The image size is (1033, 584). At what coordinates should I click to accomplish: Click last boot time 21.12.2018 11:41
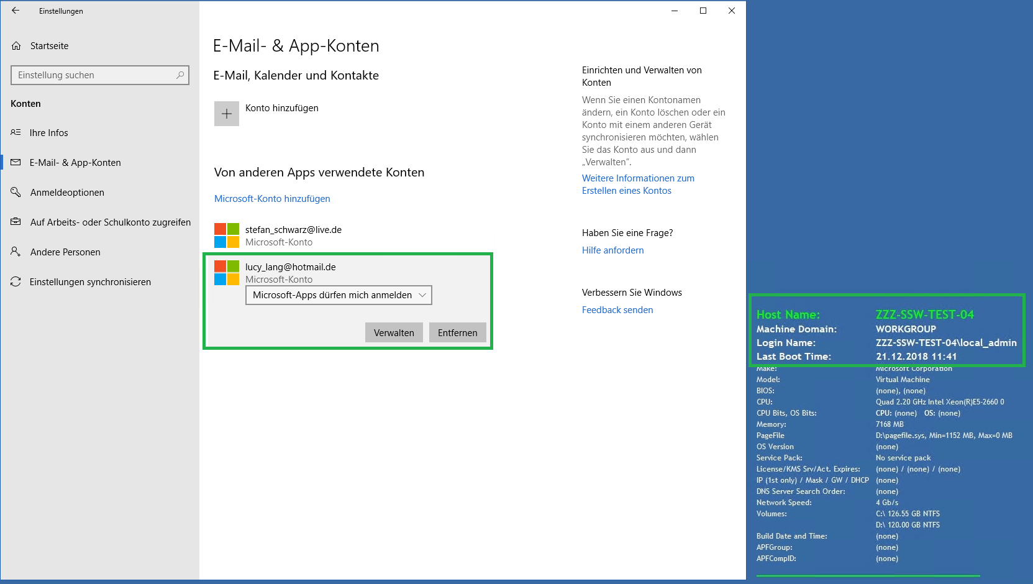pyautogui.click(x=916, y=357)
